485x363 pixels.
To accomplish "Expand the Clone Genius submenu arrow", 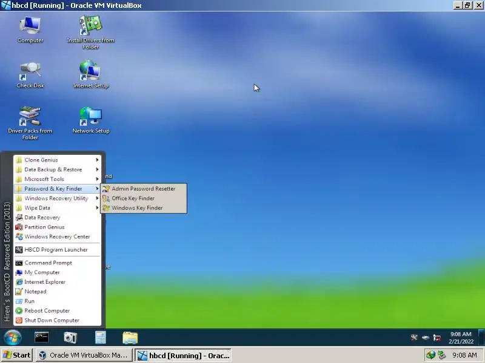I will point(97,160).
